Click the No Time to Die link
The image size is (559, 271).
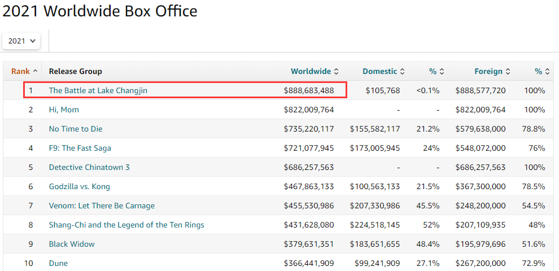[x=76, y=129]
